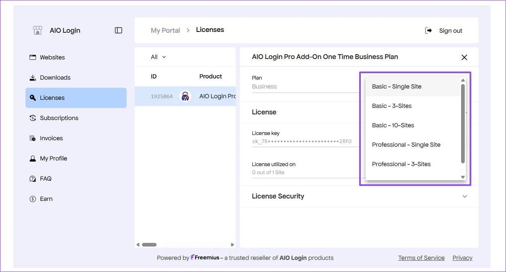Click My Portal breadcrumb link
Viewport: 506px width, 272px height.
tap(165, 30)
